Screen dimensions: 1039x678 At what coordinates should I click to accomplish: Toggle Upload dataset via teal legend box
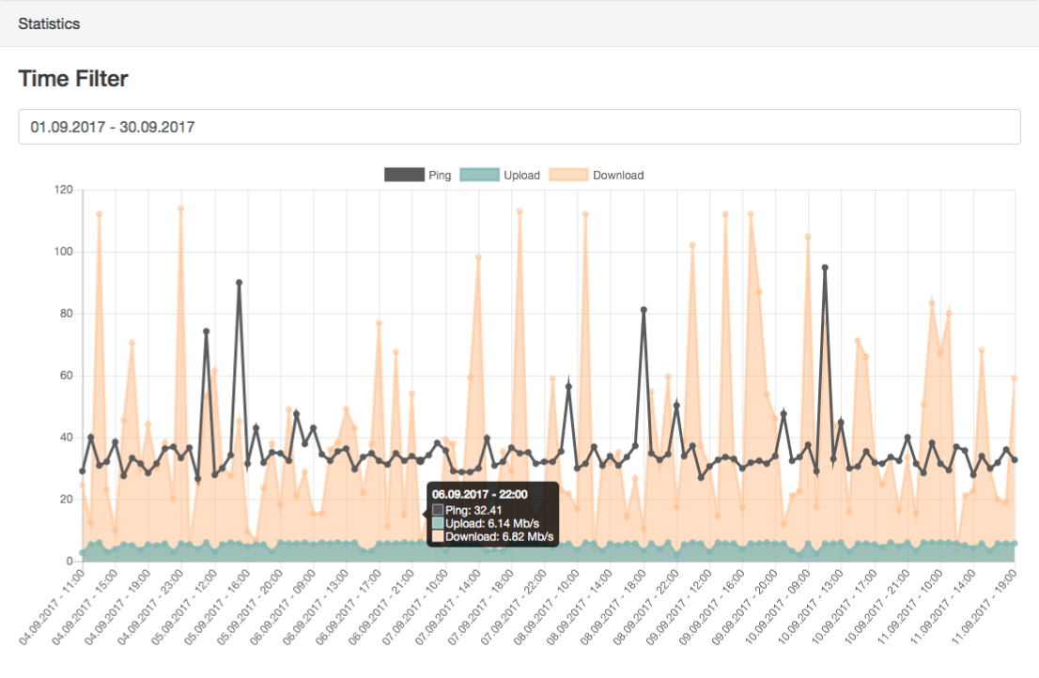(x=480, y=175)
